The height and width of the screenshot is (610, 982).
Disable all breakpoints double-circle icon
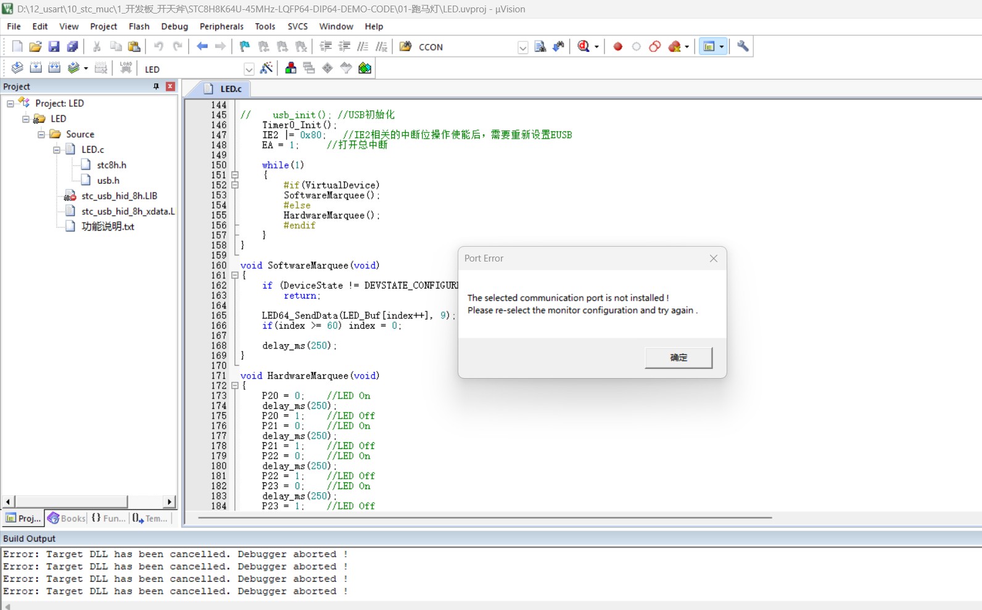(655, 47)
